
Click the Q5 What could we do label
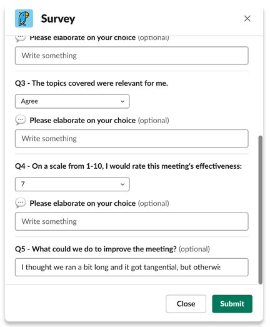point(96,249)
